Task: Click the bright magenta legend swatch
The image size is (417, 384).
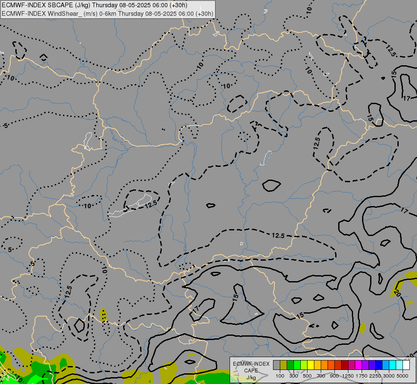Action: click(358, 365)
